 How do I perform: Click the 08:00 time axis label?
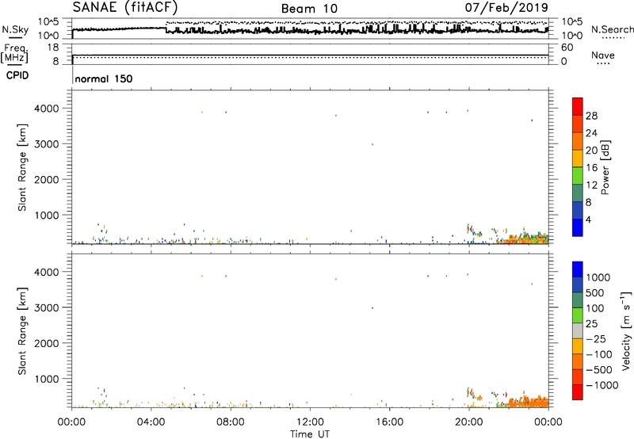(231, 422)
